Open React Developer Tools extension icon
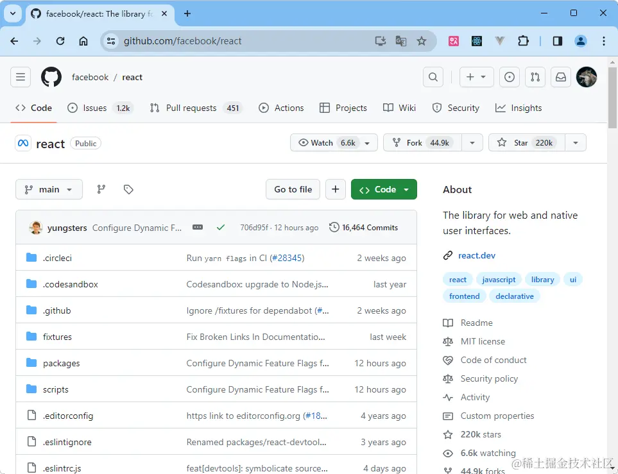This screenshot has width=618, height=474. click(477, 41)
